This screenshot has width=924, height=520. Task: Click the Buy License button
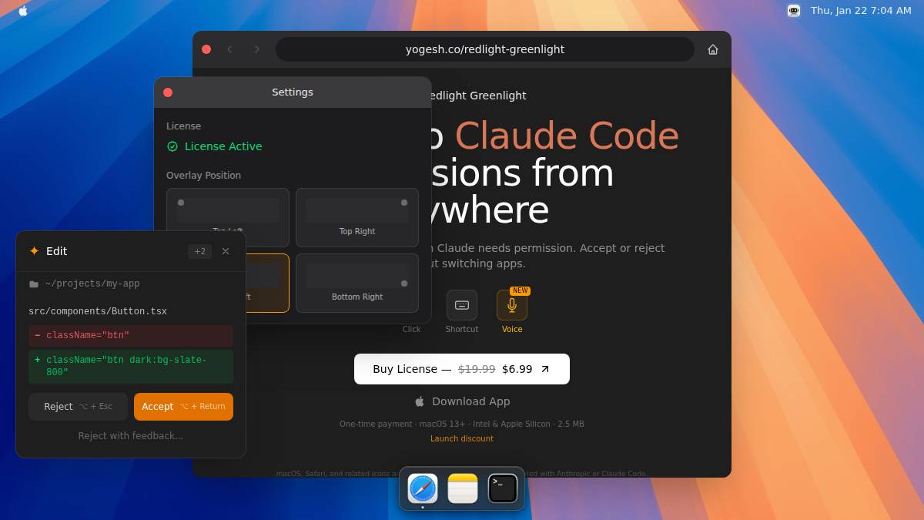[461, 369]
